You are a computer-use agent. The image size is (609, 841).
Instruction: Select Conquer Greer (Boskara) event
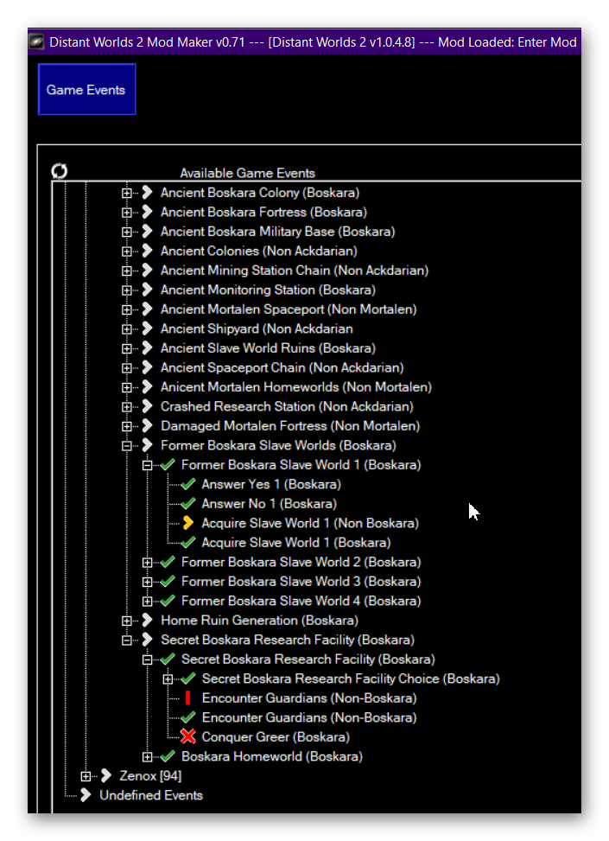276,737
